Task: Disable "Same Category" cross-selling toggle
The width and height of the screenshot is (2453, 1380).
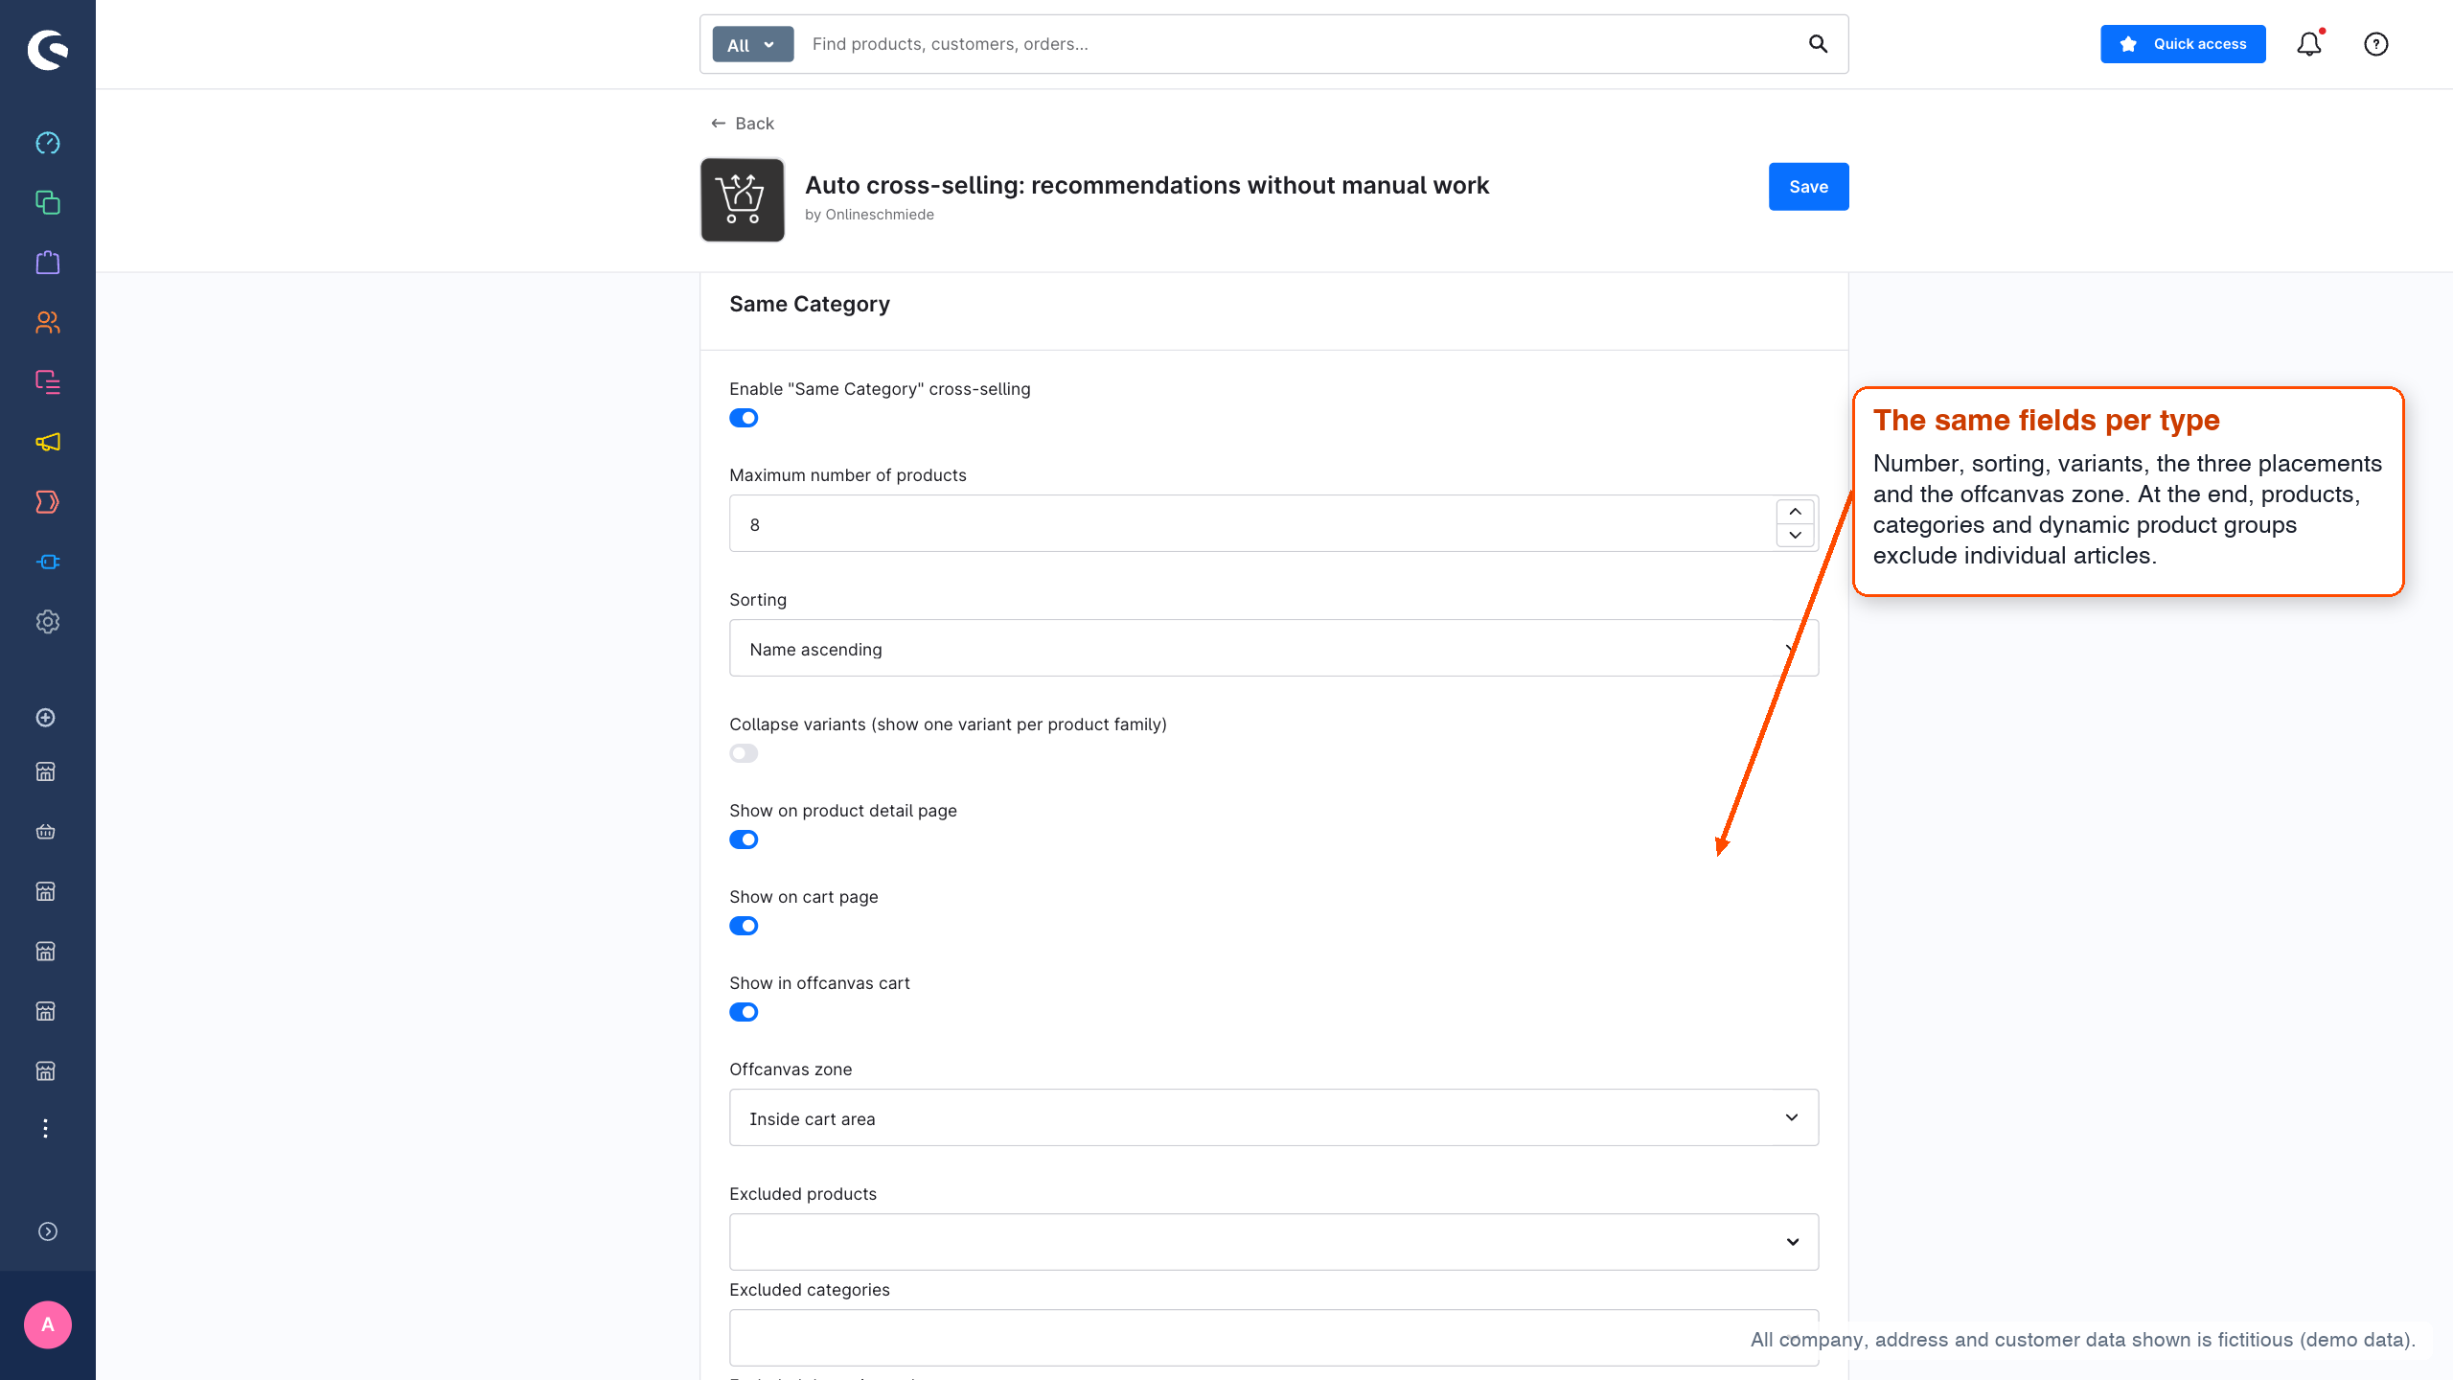Action: coord(744,418)
